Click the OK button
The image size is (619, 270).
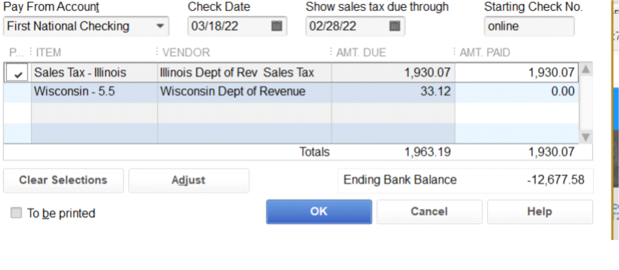(x=319, y=212)
